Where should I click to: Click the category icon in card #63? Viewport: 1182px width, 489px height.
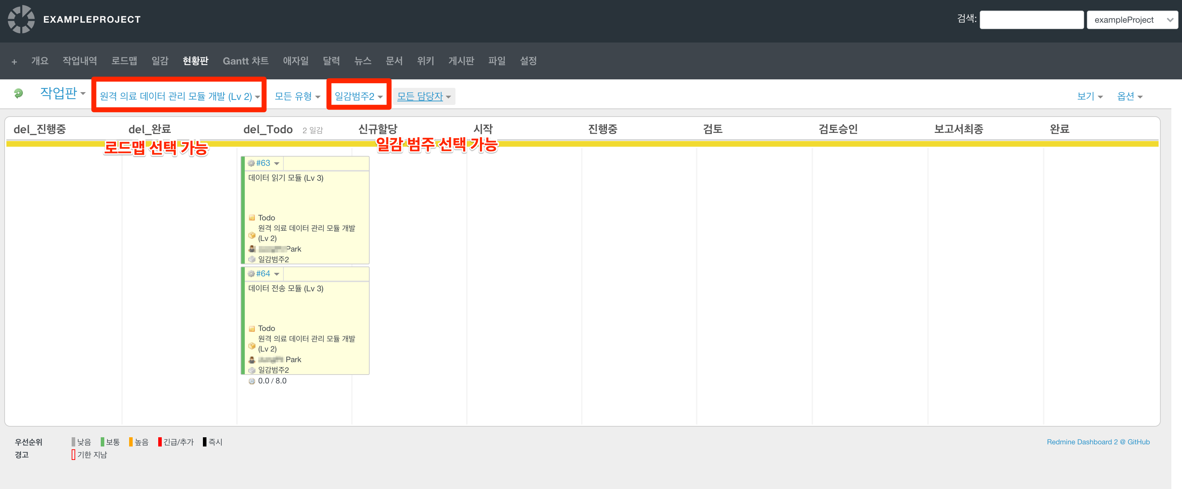(x=252, y=259)
